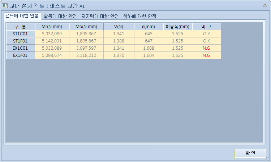Click 허용폭 value 1,525 in ST1F01 row
271x162 pixels.
pyautogui.click(x=177, y=41)
